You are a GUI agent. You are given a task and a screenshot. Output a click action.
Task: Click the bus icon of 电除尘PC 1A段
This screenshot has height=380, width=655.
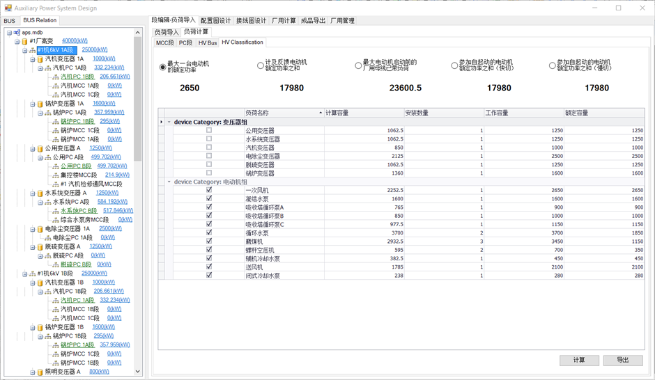tap(48, 238)
